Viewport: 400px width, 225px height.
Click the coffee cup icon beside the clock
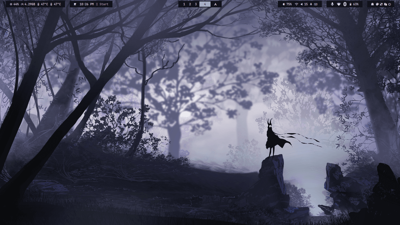75,4
